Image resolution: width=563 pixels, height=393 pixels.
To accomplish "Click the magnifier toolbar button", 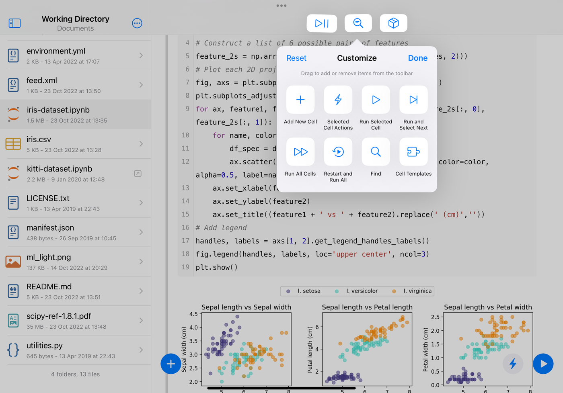I will (x=358, y=23).
